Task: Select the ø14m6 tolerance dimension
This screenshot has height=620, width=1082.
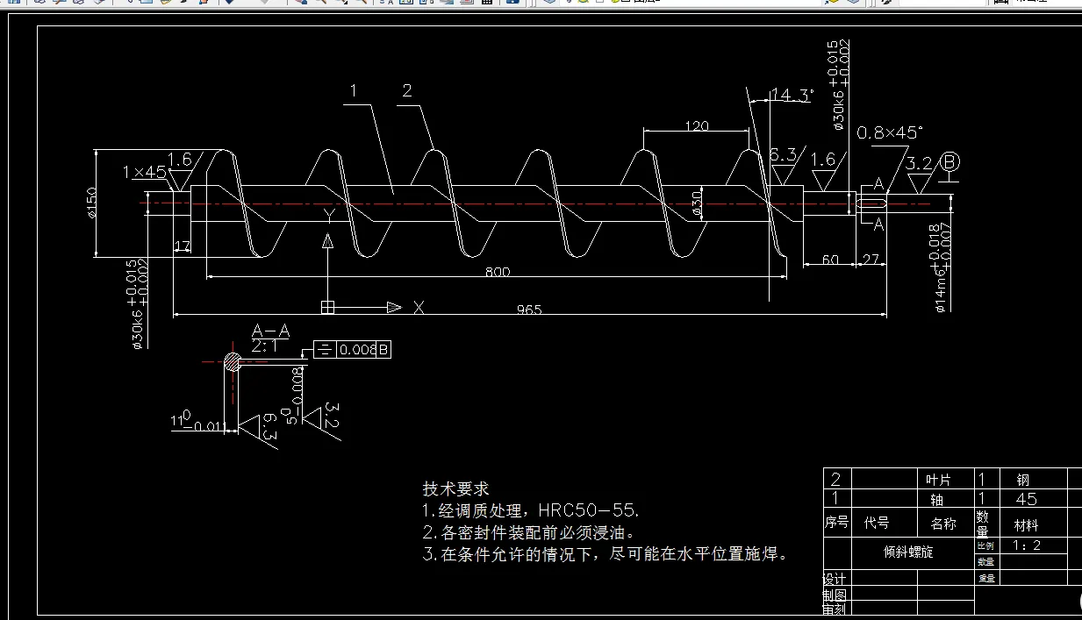Action: coord(939,267)
